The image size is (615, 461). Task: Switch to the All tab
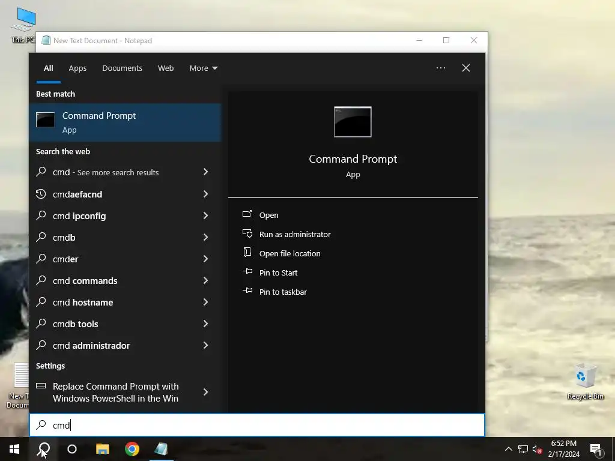coord(49,68)
